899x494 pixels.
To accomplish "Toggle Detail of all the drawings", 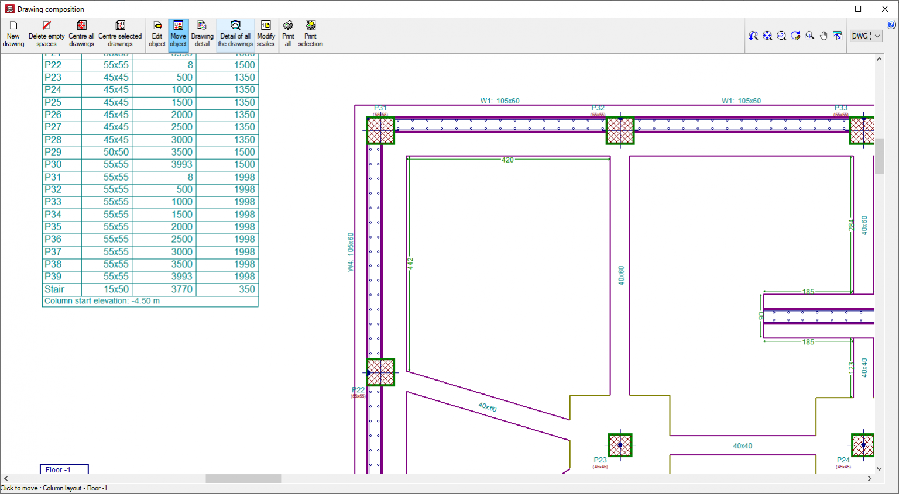I will 235,34.
